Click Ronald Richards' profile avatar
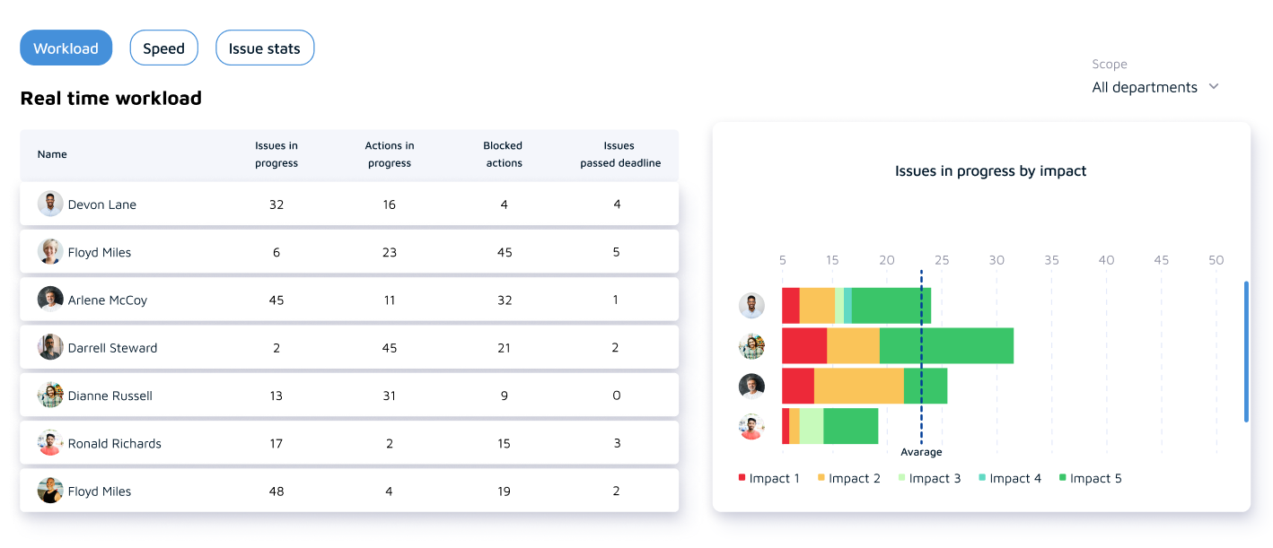Screen dimensions: 1273x548 click(x=50, y=443)
